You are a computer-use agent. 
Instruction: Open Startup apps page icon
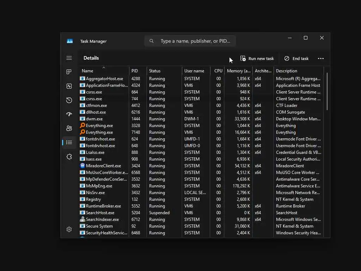(69, 114)
